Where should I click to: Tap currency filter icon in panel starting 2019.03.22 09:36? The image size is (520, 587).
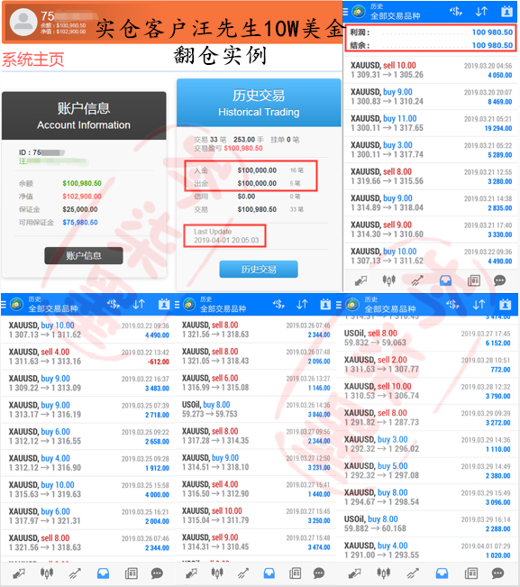point(114,305)
